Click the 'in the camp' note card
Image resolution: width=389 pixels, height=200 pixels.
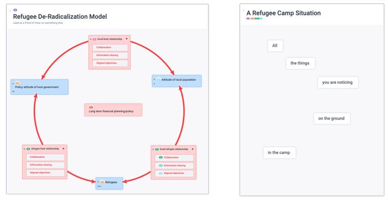pyautogui.click(x=280, y=153)
